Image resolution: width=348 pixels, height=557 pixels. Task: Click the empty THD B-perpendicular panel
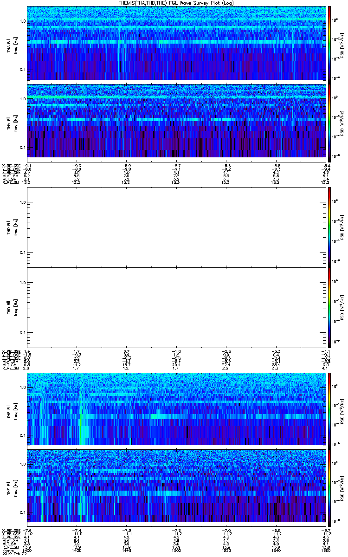(x=176, y=227)
